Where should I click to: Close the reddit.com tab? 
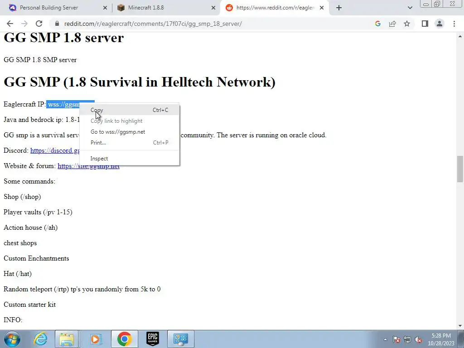coord(322,8)
